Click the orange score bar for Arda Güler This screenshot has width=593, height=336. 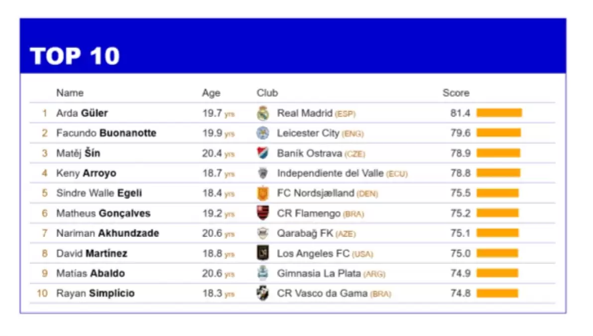tap(499, 113)
